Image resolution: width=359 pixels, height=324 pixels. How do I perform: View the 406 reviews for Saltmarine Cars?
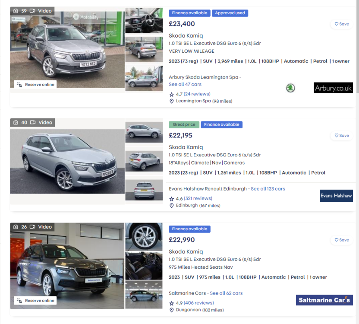tap(199, 303)
